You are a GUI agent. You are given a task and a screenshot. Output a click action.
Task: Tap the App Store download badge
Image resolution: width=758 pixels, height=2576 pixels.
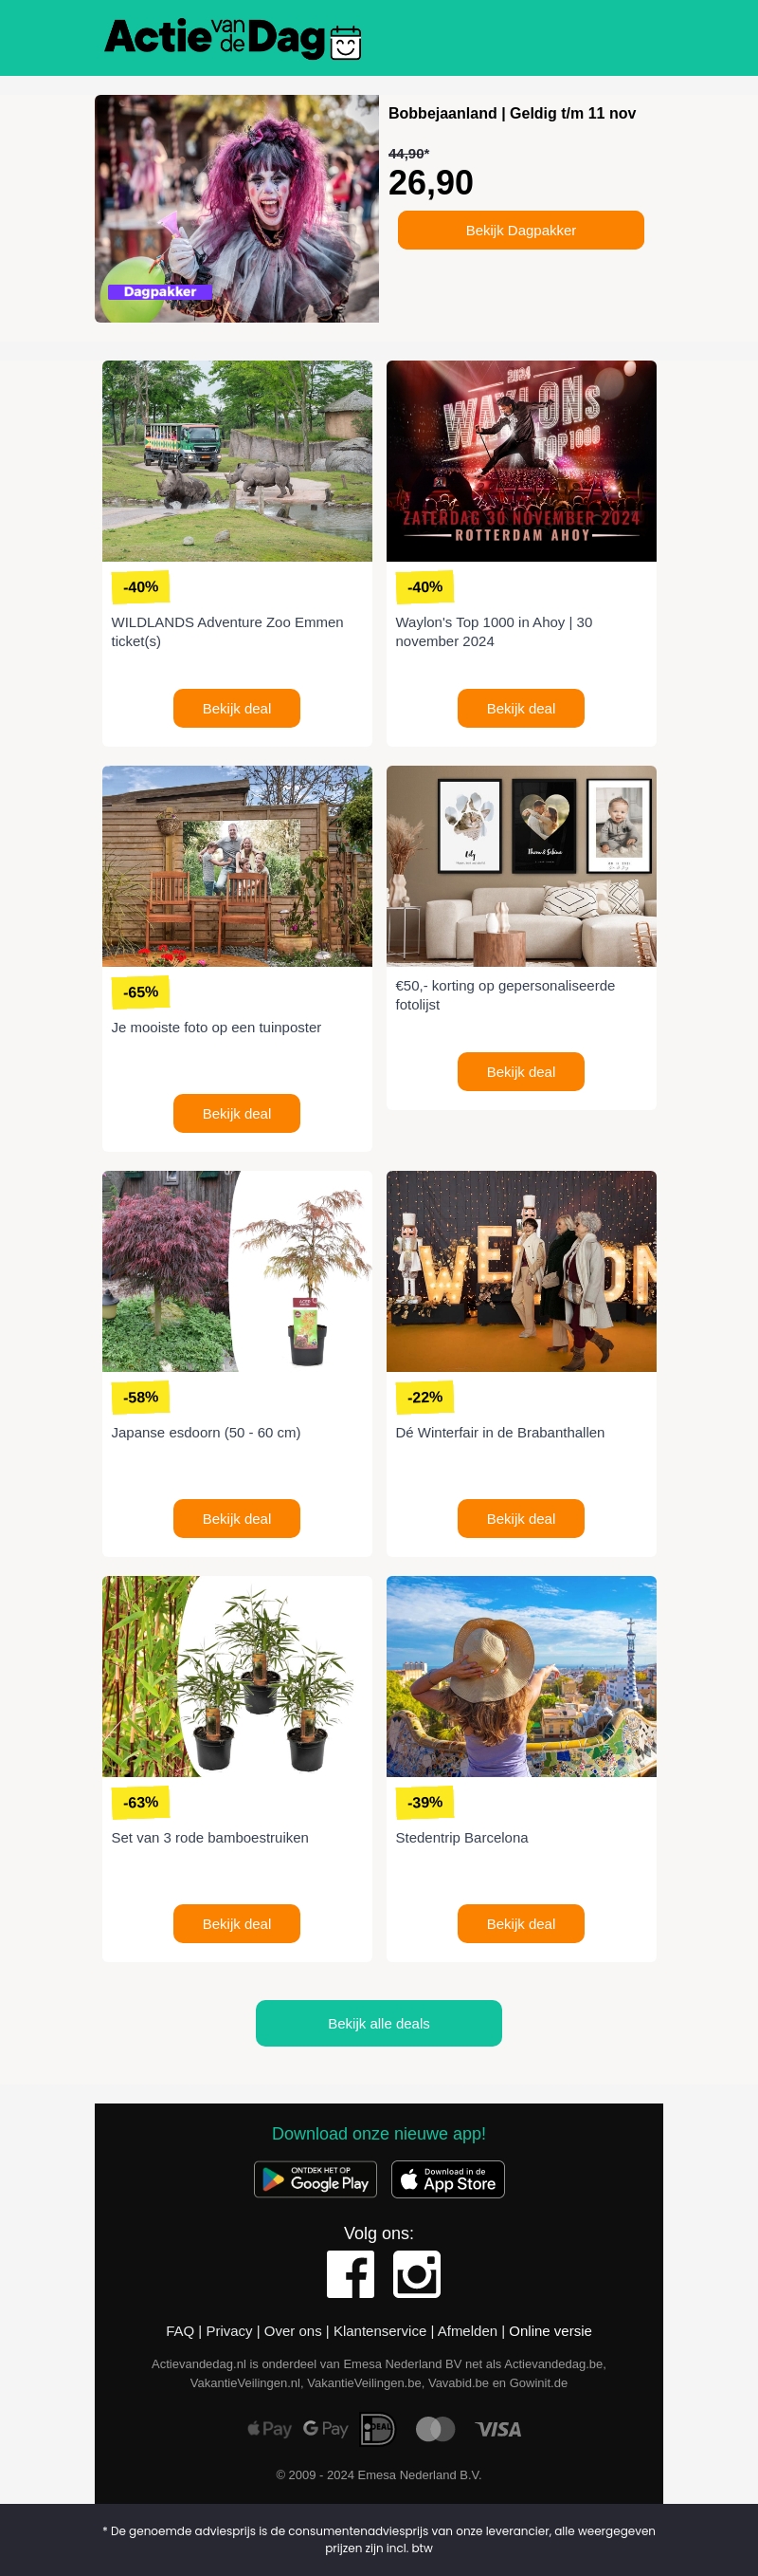click(448, 2179)
